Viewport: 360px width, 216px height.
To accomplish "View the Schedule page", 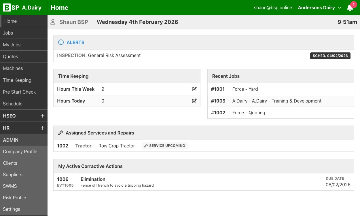I will click(24, 104).
